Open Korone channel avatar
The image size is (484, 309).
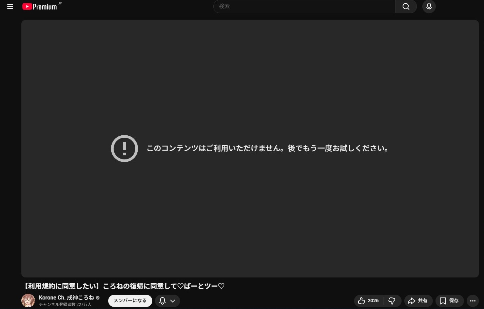[x=28, y=301]
